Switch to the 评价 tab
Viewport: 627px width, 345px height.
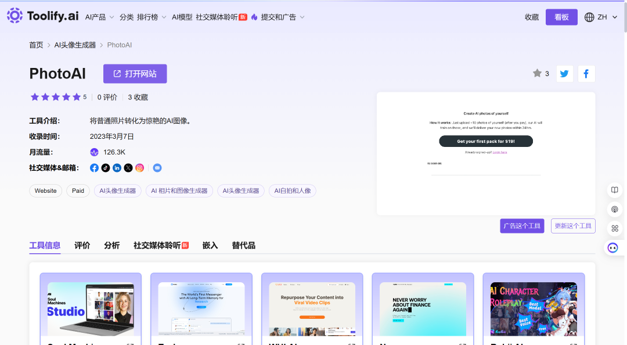(82, 245)
